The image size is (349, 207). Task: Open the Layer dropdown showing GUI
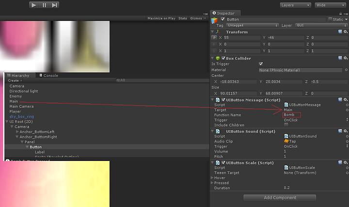tap(321, 25)
